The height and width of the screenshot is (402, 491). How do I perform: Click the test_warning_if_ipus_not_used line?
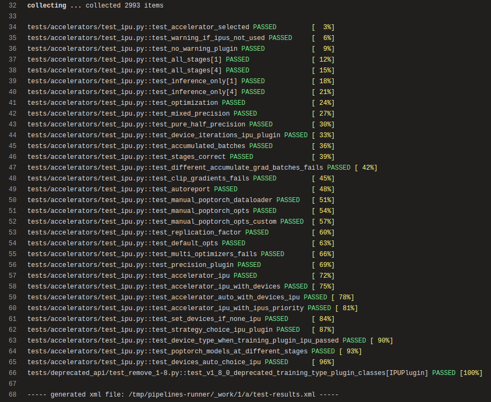pyautogui.click(x=181, y=38)
